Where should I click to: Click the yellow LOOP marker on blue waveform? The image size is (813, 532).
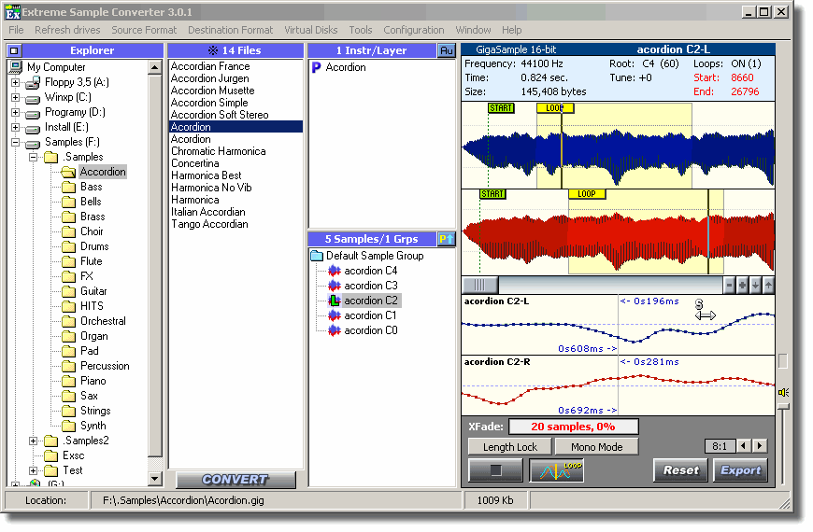555,108
